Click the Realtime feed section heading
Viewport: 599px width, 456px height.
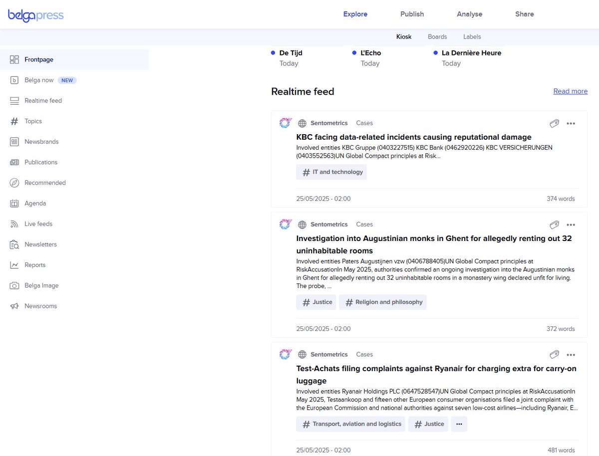coord(302,92)
